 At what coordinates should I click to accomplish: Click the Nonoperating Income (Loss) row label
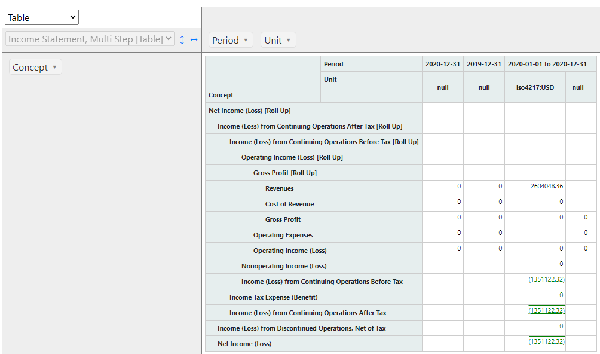(x=284, y=266)
